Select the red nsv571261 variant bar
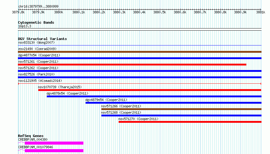This screenshot has height=154, width=270. tap(132, 65)
